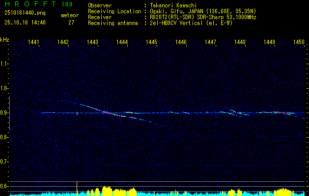Click the 1450 time axis label
The height and width of the screenshot is (196, 309).
pyautogui.click(x=299, y=42)
